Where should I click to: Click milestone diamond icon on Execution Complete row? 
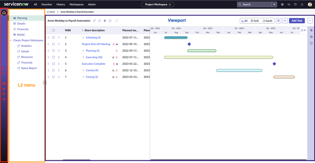pos(117,64)
